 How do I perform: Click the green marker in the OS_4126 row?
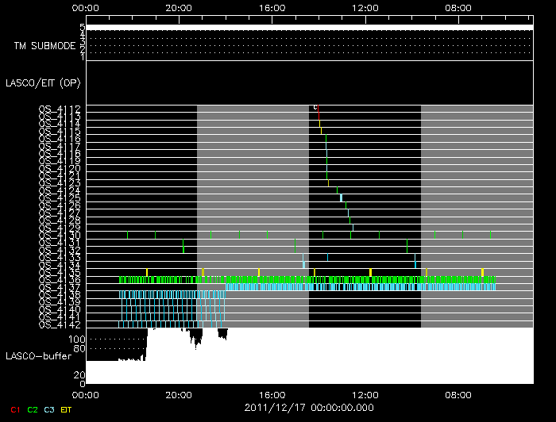point(346,205)
